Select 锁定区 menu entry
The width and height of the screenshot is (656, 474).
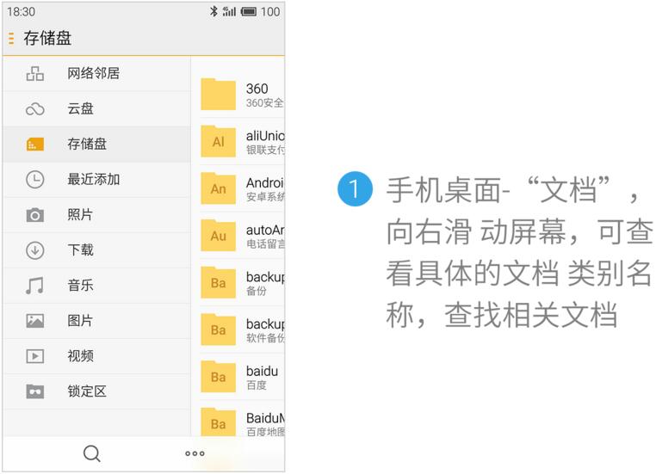tap(96, 391)
